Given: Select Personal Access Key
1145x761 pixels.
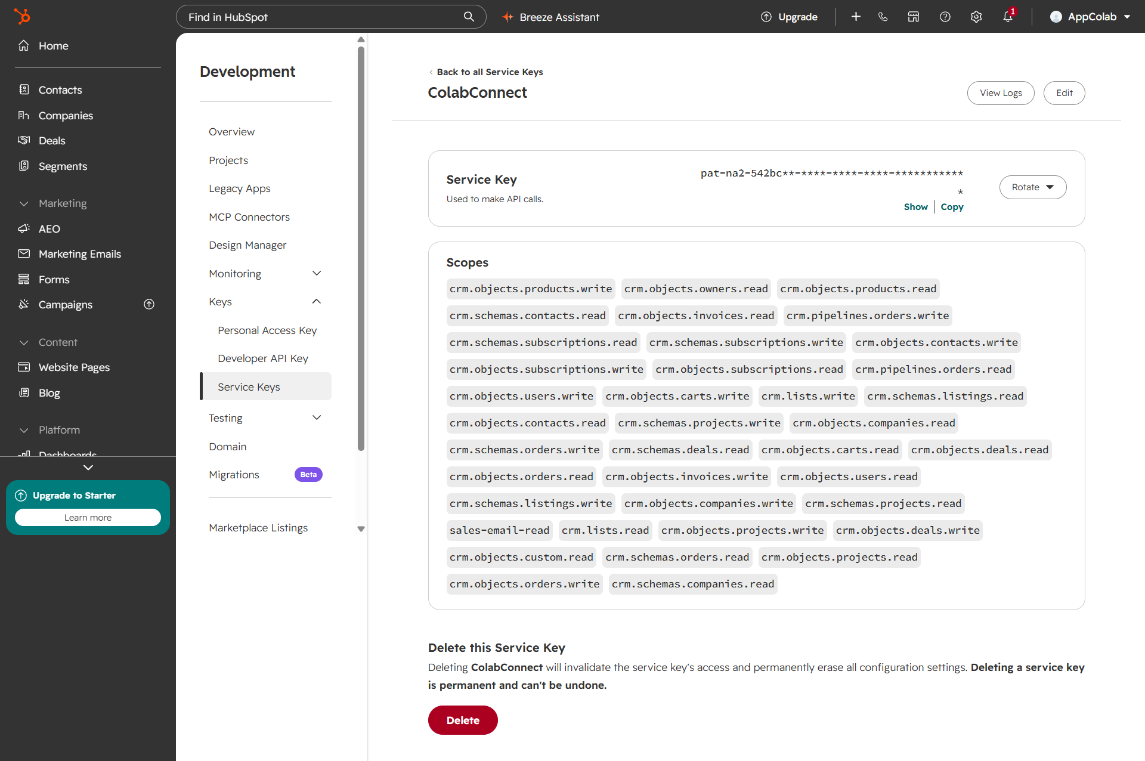Looking at the screenshot, I should pyautogui.click(x=267, y=330).
